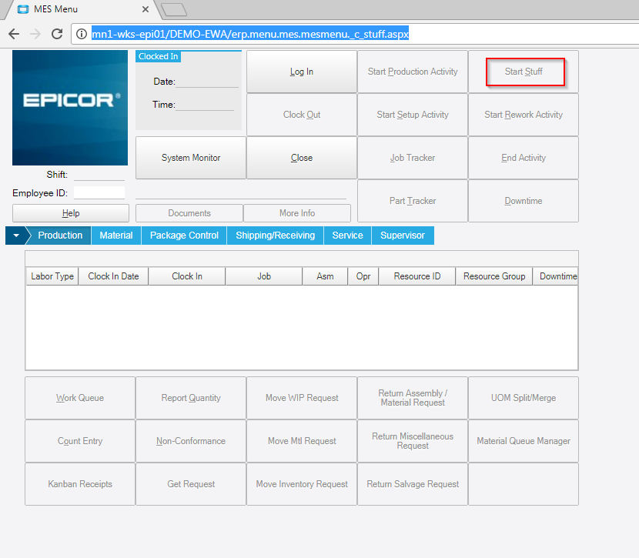Select the Service tab
639x558 pixels.
[x=347, y=236]
